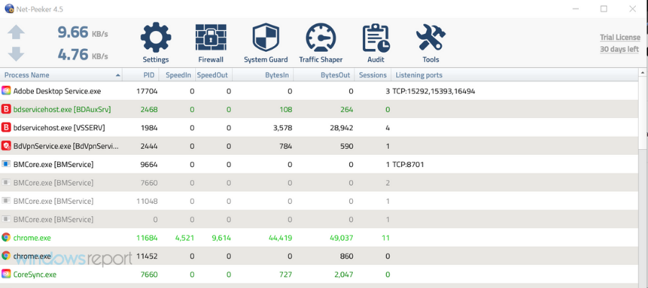The image size is (648, 288).
Task: Sort by the BytesOut column header
Action: (325, 75)
